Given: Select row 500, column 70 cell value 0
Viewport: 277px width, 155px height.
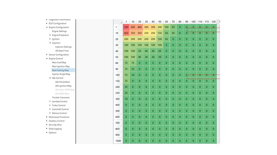Looking at the screenshot, I should [x=173, y=111].
